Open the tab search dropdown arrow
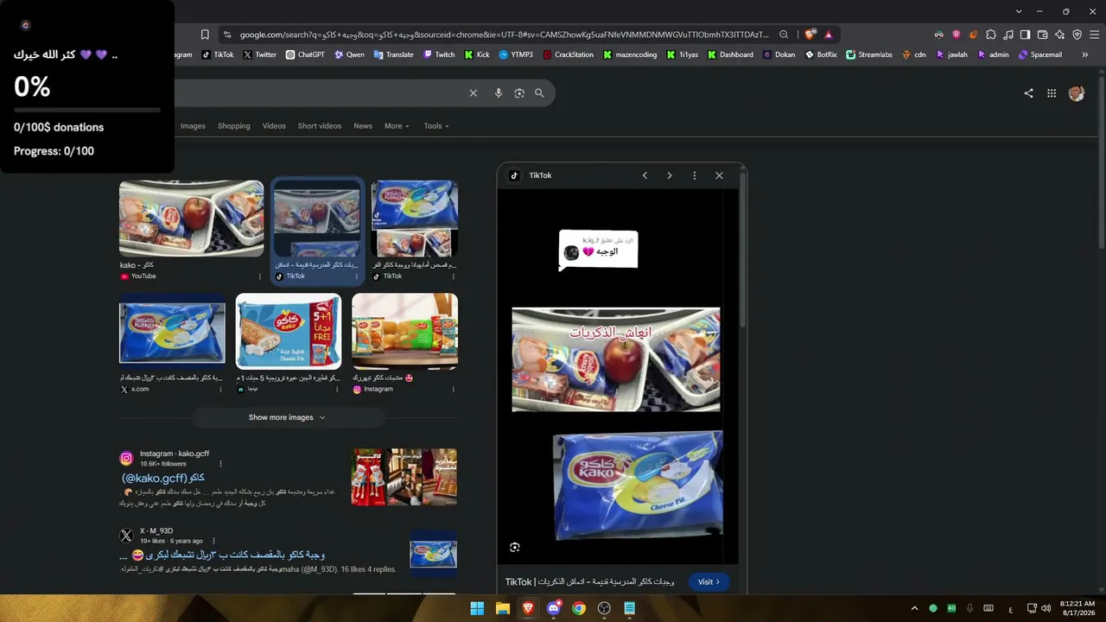 coord(1019,11)
